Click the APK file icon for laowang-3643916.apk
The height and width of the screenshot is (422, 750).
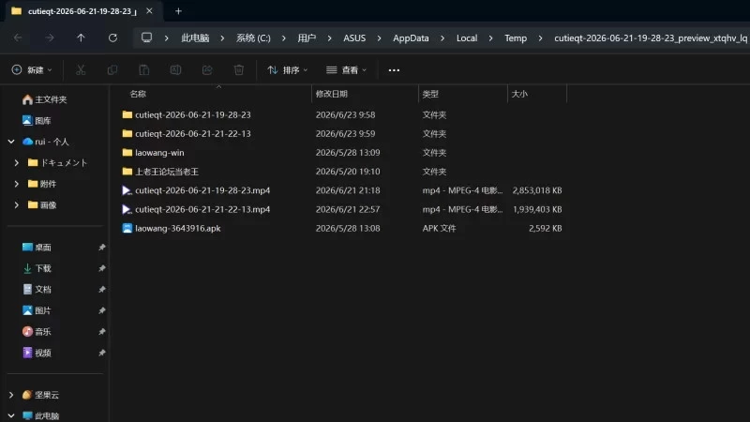click(x=127, y=228)
